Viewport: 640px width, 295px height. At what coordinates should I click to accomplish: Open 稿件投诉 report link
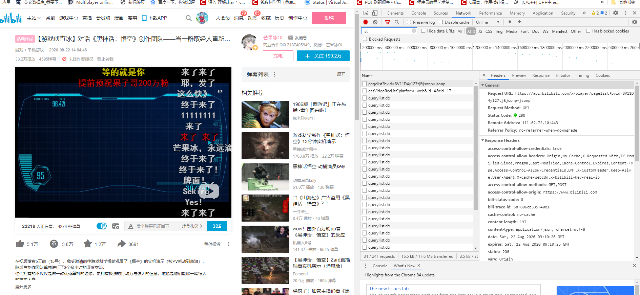(212, 244)
